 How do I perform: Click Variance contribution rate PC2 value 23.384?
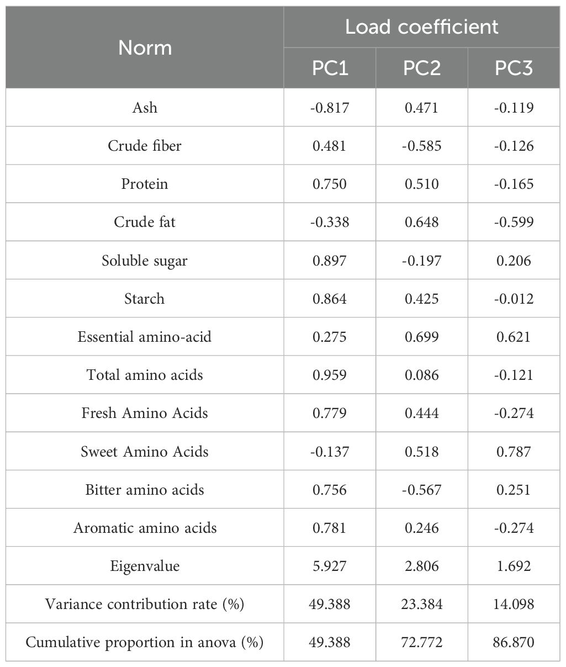pyautogui.click(x=422, y=604)
